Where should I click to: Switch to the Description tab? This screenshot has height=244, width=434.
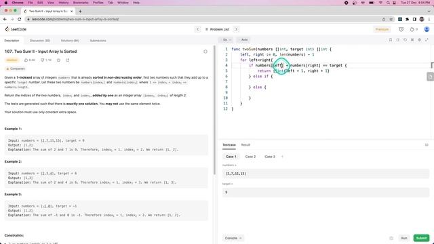12,41
